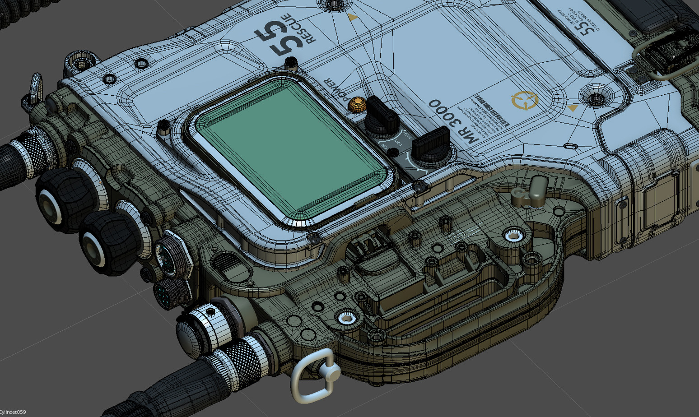This screenshot has height=417, width=699.
Task: Click the gold circular logo emblem
Action: coord(524,100)
